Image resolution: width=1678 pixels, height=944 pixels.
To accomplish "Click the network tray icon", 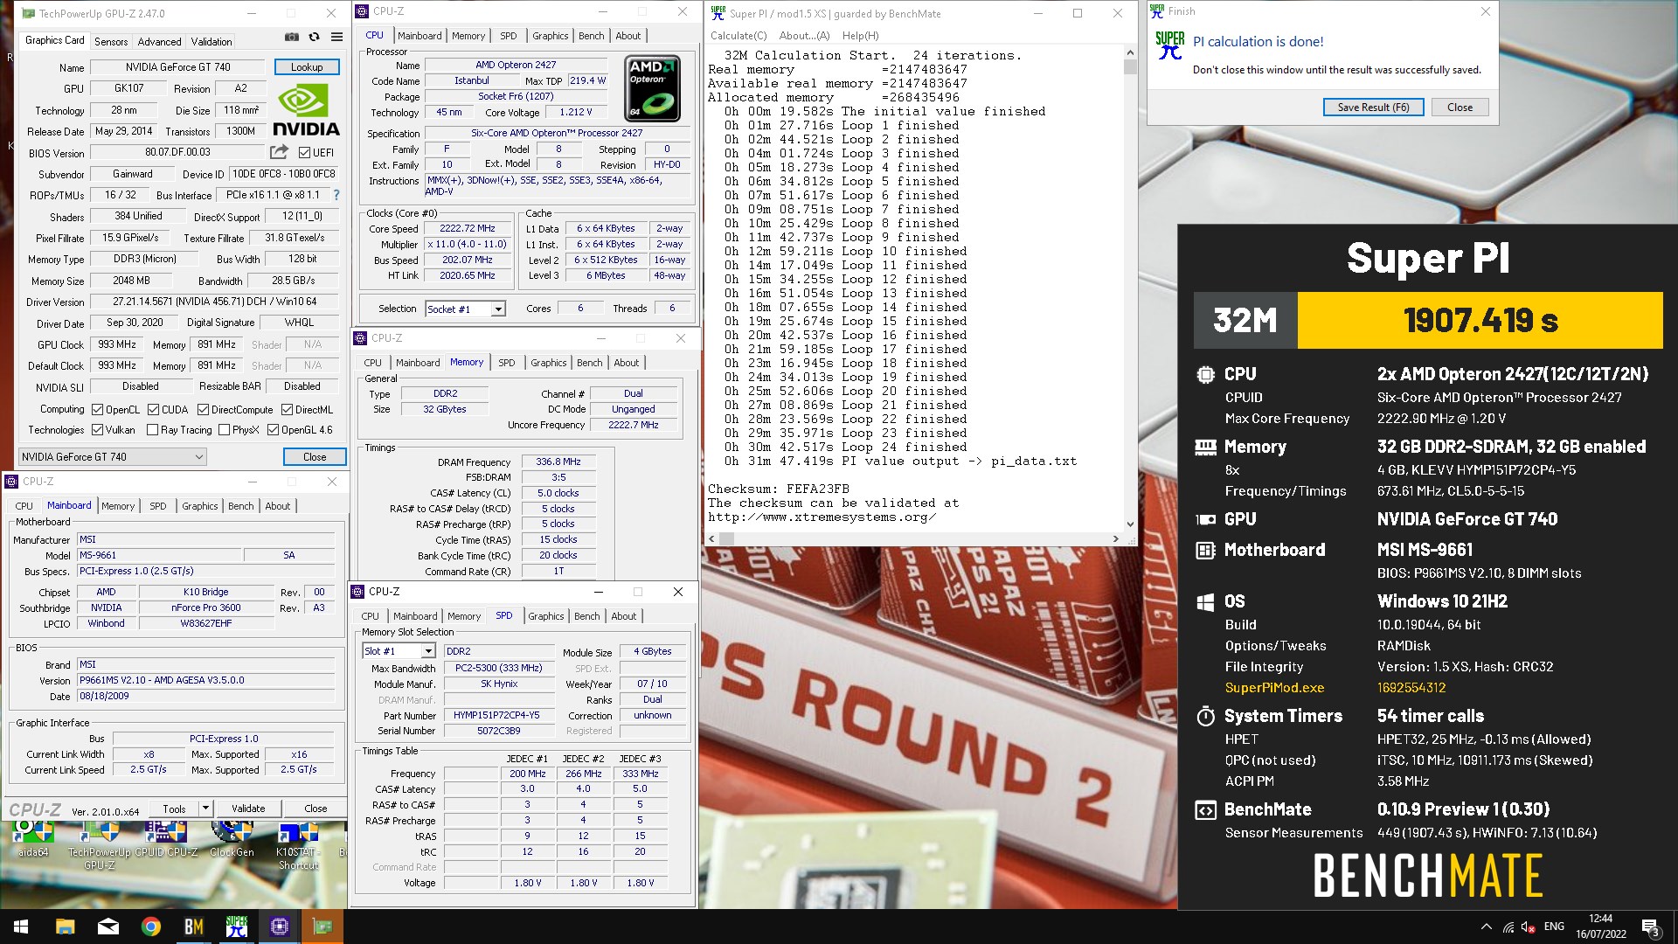I will tap(1508, 927).
